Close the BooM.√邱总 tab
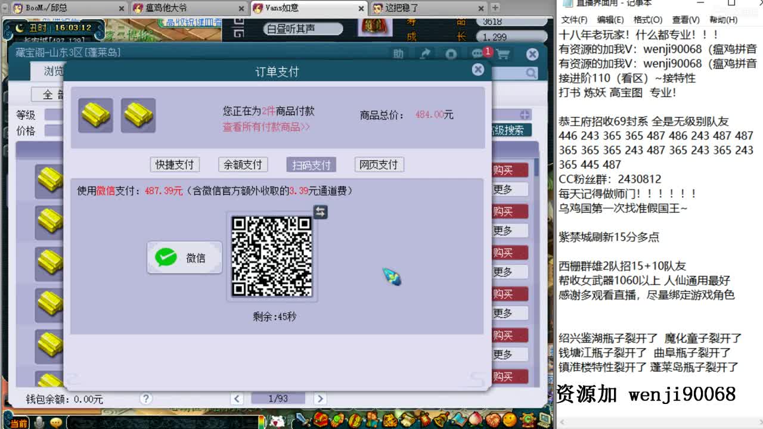763x429 pixels. click(x=122, y=8)
